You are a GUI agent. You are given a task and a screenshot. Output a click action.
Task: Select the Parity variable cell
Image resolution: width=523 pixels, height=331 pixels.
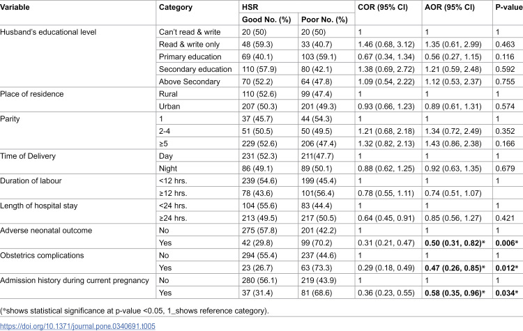10,119
